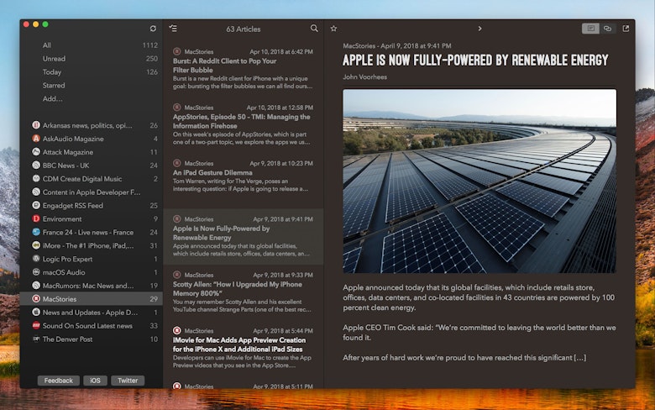Open AppStories Episode 50 article
655x410 pixels.
[244, 125]
